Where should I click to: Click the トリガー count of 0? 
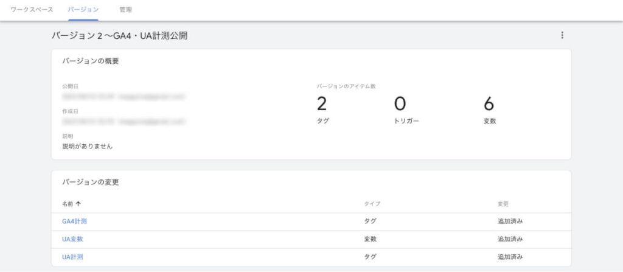(x=400, y=105)
